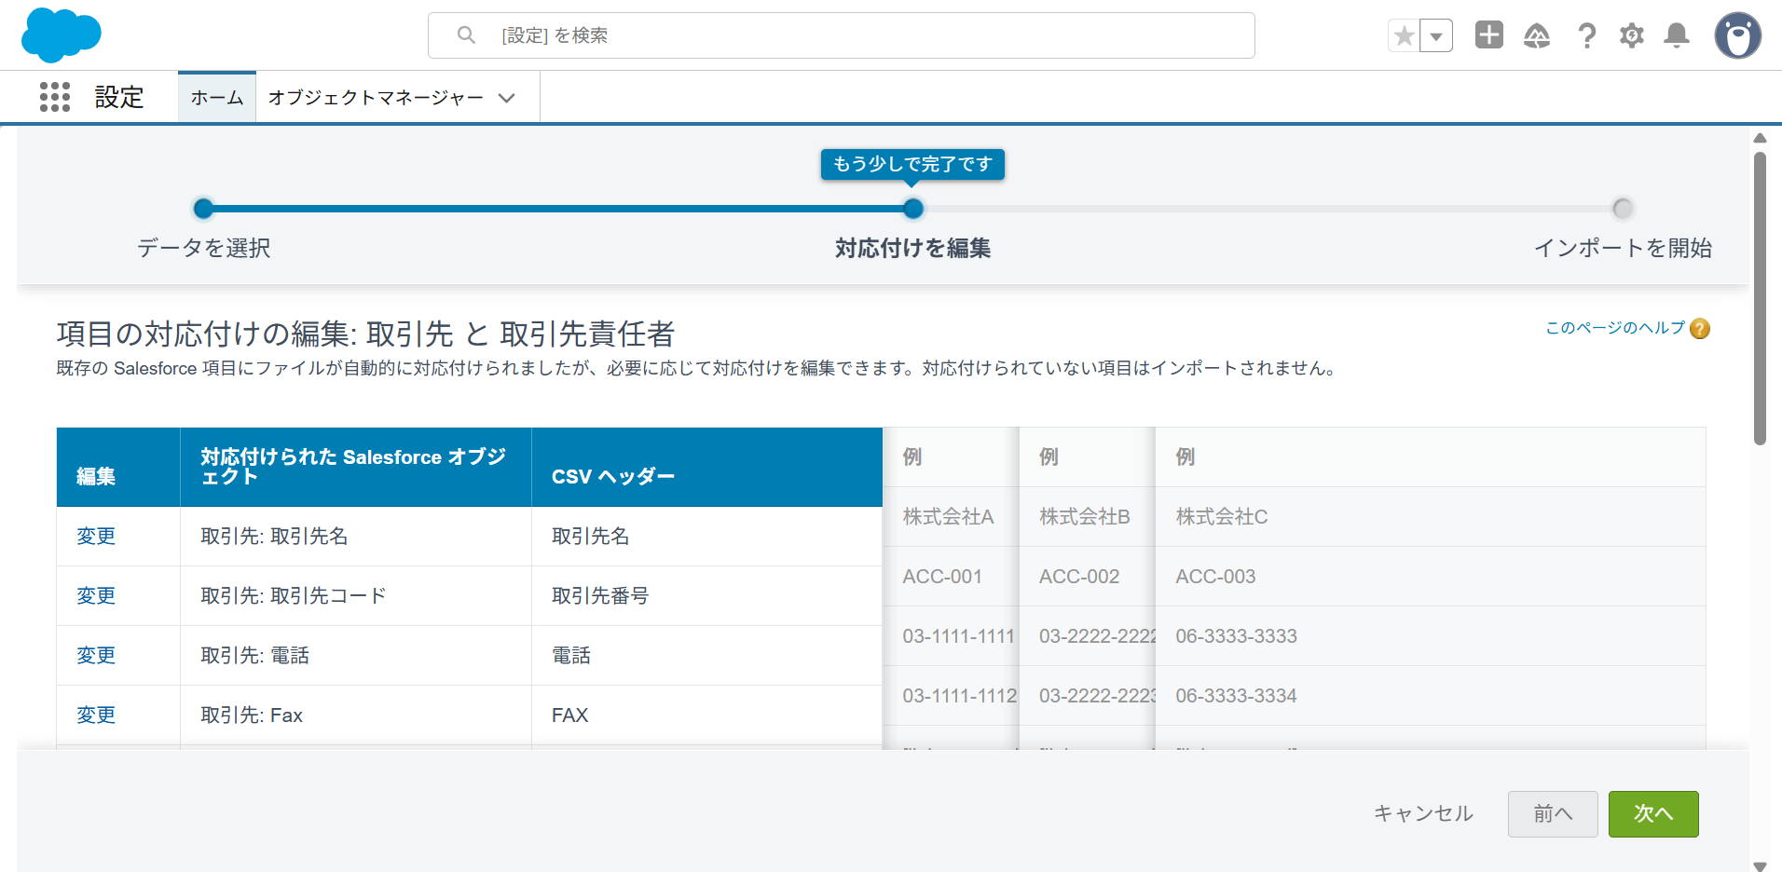Open the App Launcher grid icon

click(x=55, y=97)
